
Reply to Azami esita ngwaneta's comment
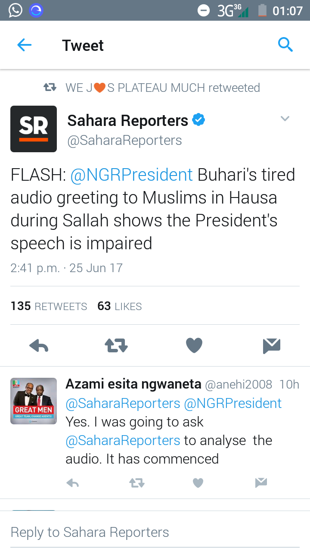(x=73, y=483)
